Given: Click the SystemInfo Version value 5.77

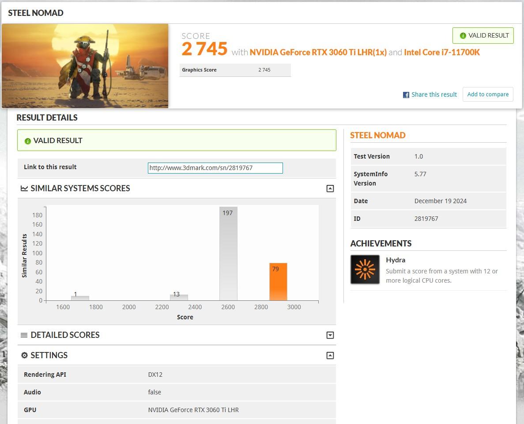Looking at the screenshot, I should 420,174.
